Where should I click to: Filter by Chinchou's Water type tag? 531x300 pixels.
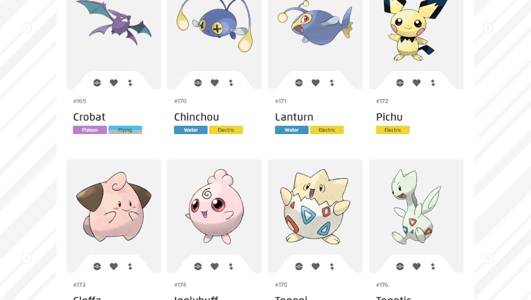coord(191,130)
